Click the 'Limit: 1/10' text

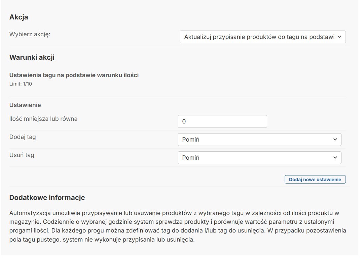21,84
